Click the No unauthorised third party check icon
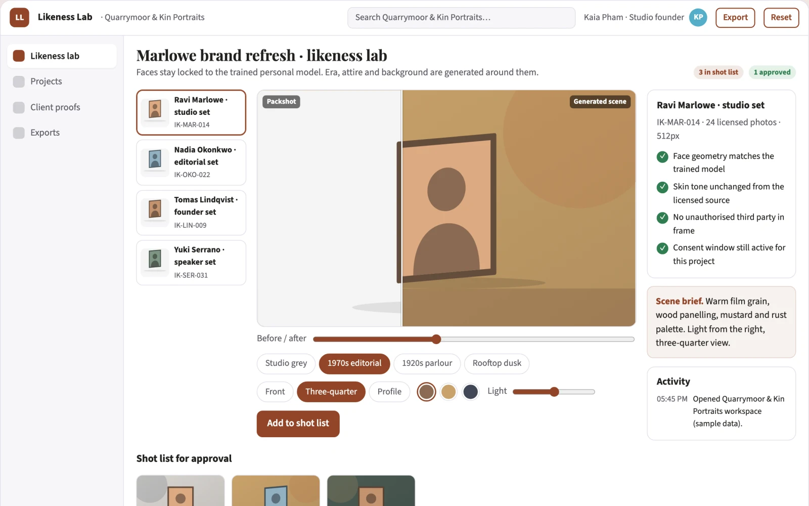This screenshot has height=506, width=809. click(x=662, y=218)
